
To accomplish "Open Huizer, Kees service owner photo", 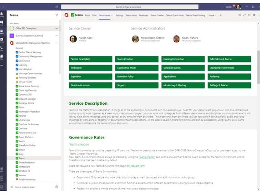I will click(x=73, y=39).
